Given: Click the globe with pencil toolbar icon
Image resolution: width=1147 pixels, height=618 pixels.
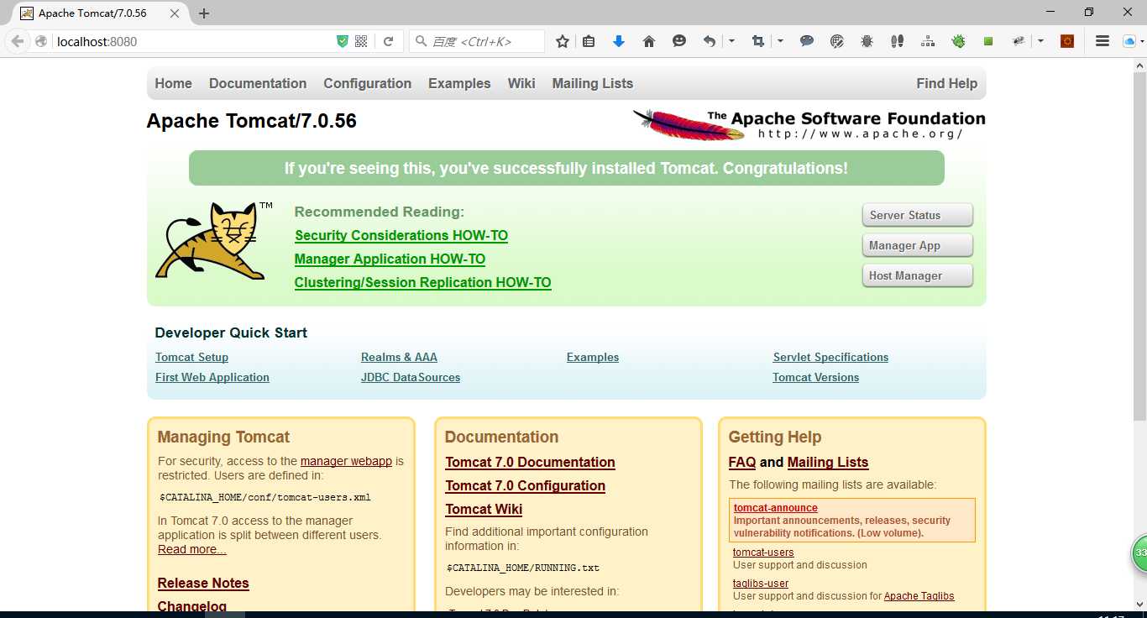Looking at the screenshot, I should point(837,41).
